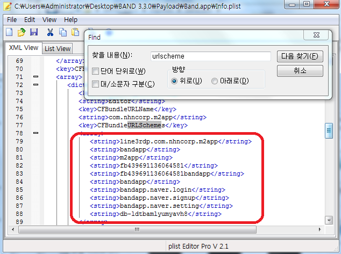Switch to the XML View tab
Screen dimensions: 341x254
point(24,48)
